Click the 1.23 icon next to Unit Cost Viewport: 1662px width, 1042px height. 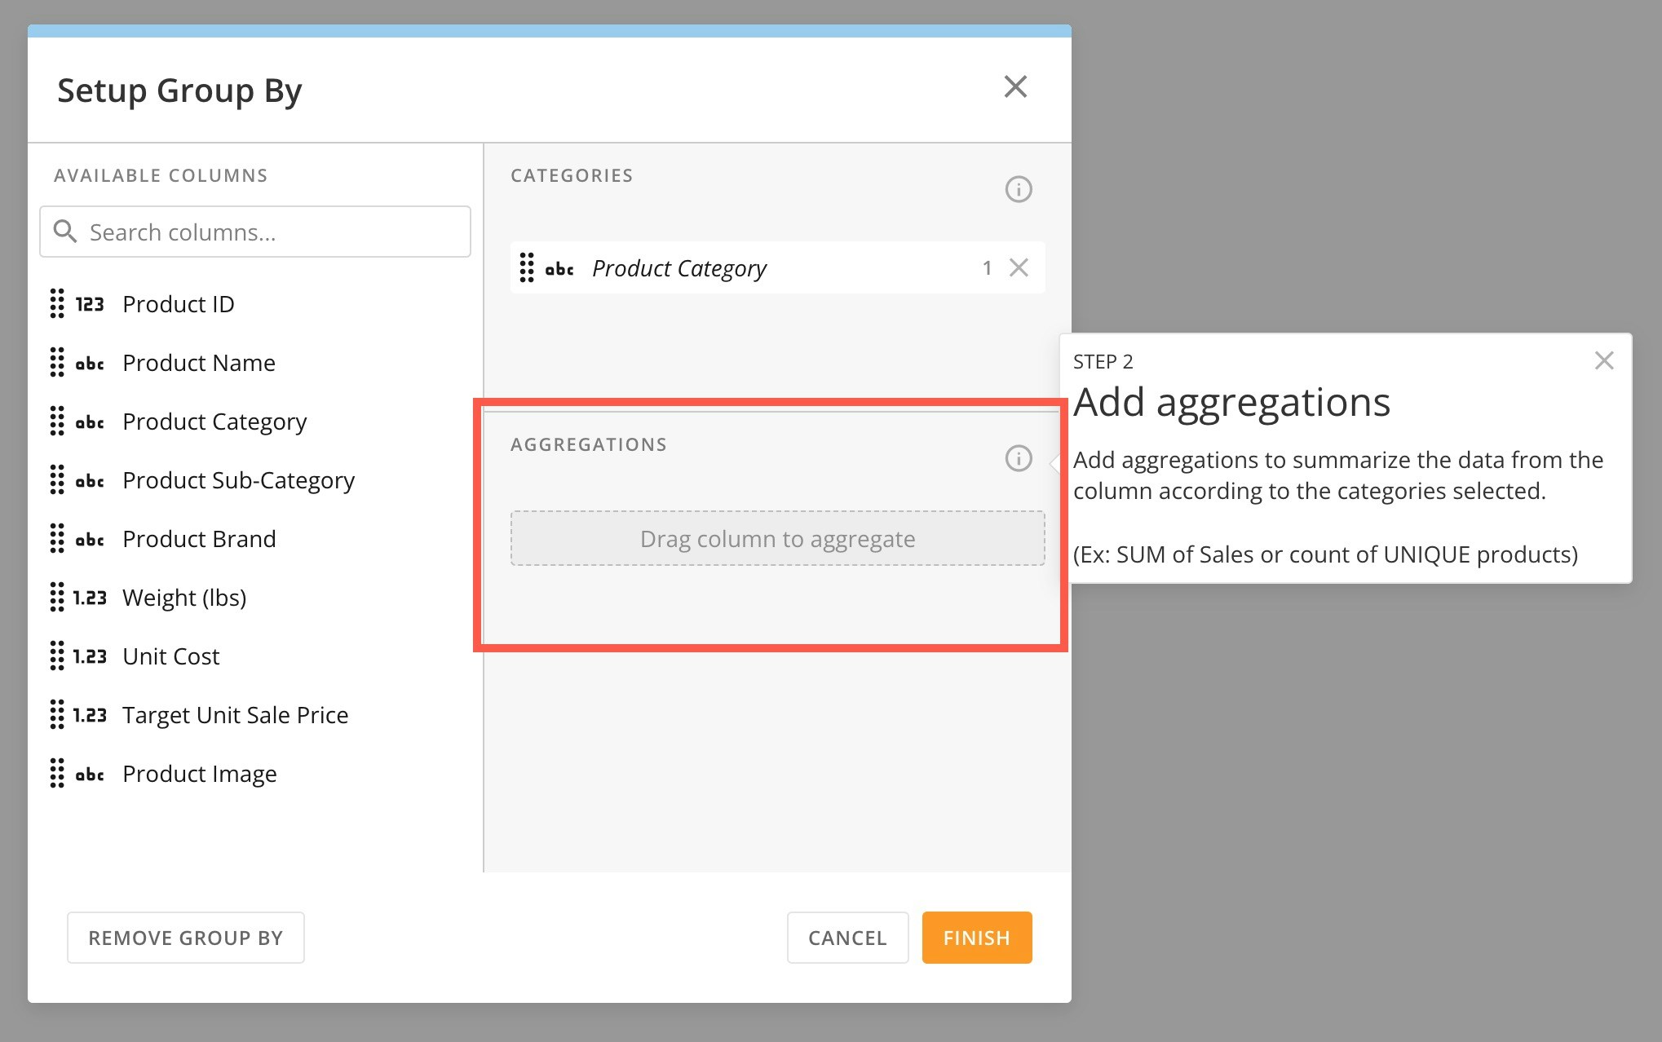pos(90,656)
